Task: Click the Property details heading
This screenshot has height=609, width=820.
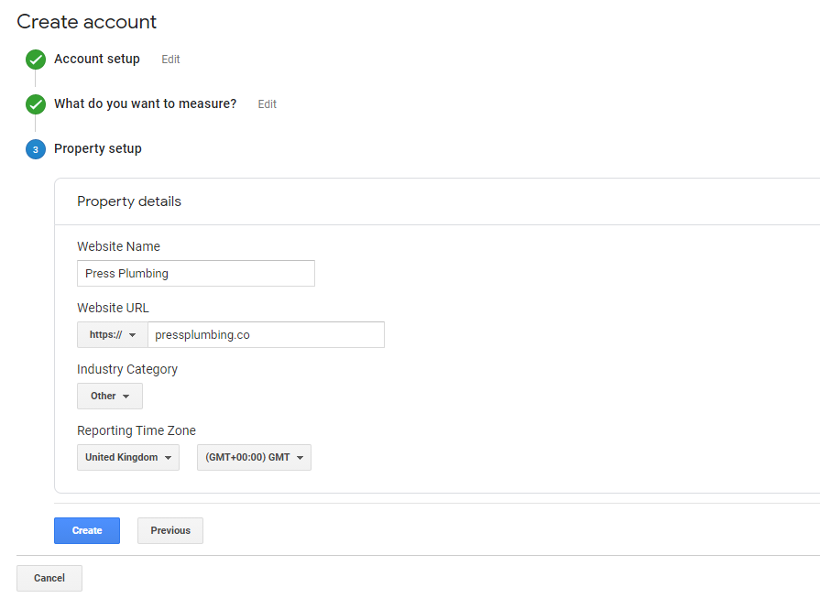Action: click(x=129, y=201)
